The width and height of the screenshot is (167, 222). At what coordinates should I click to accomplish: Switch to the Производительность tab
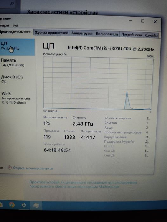tap(16, 32)
